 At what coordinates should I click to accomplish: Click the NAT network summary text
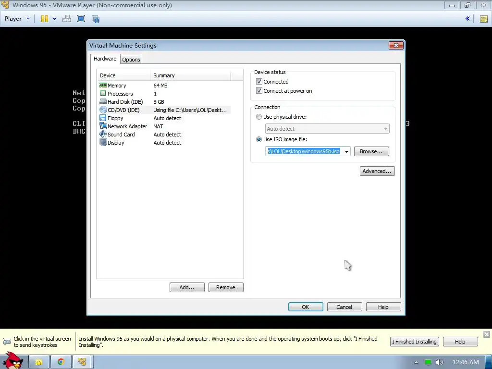point(158,126)
